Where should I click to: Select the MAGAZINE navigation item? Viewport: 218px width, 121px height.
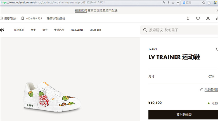tap(77, 30)
